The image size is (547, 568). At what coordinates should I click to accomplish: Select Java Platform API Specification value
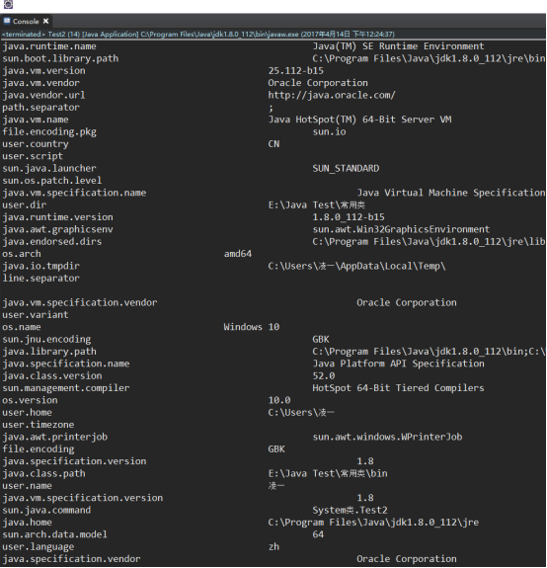(398, 364)
